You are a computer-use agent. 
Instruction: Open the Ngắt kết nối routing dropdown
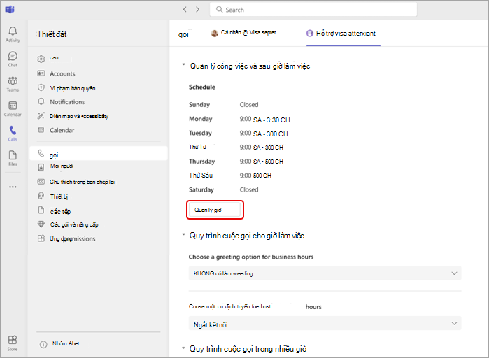325,324
